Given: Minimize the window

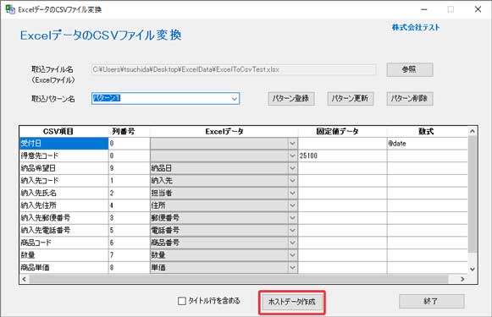Looking at the screenshot, I should 424,9.
